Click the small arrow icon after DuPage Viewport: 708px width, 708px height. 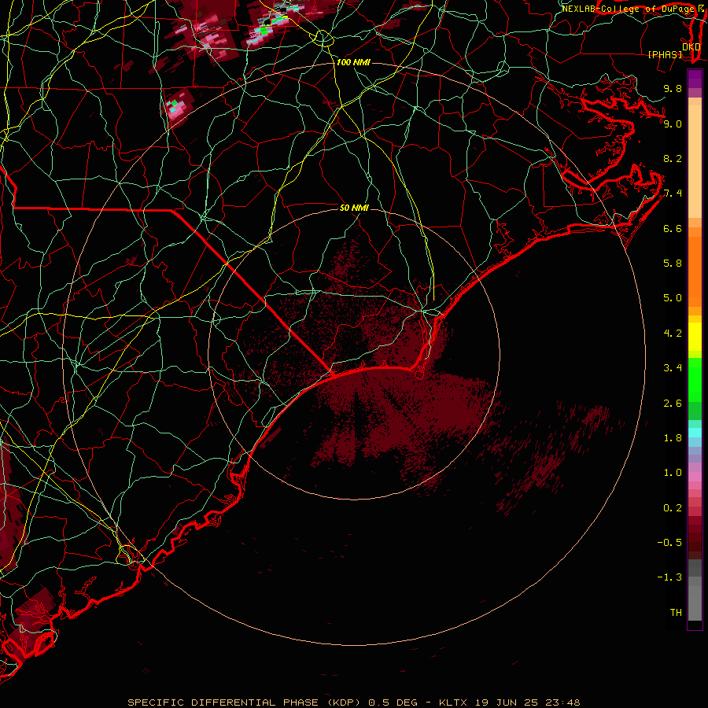click(x=700, y=8)
